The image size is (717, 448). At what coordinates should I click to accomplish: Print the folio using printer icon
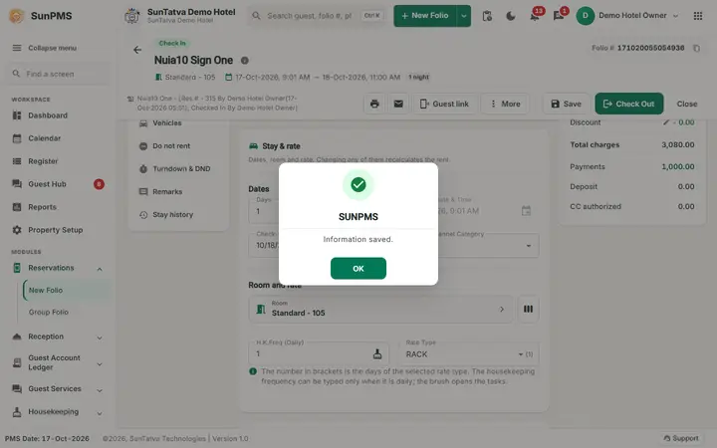point(374,104)
